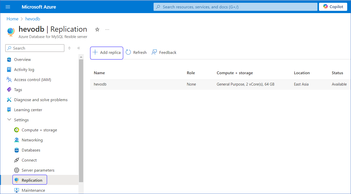Sort the table by Name column header
Image resolution: width=351 pixels, height=194 pixels.
pyautogui.click(x=99, y=73)
